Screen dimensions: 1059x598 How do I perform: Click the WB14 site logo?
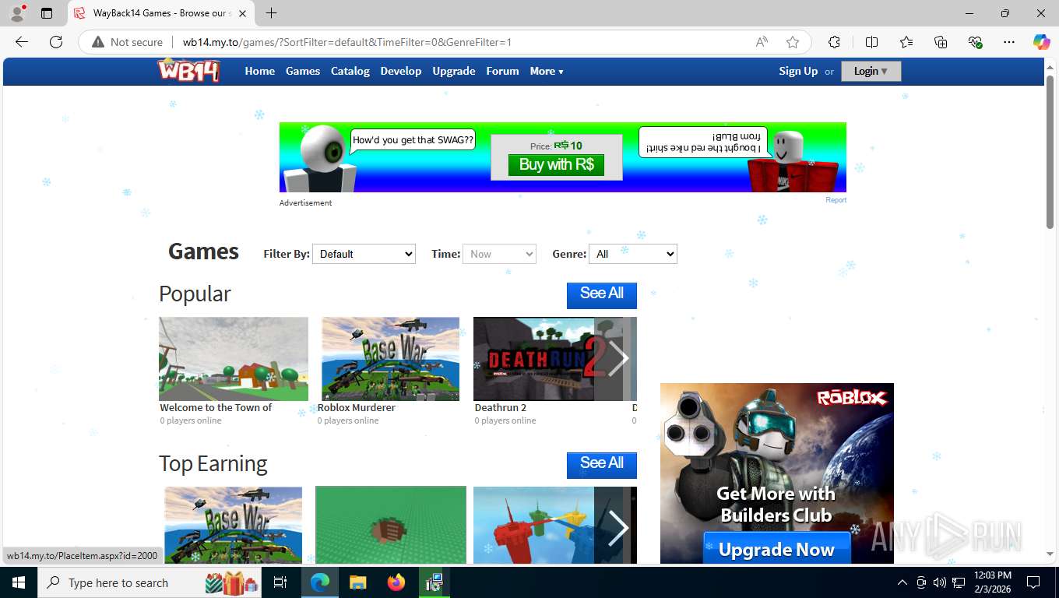click(x=188, y=71)
